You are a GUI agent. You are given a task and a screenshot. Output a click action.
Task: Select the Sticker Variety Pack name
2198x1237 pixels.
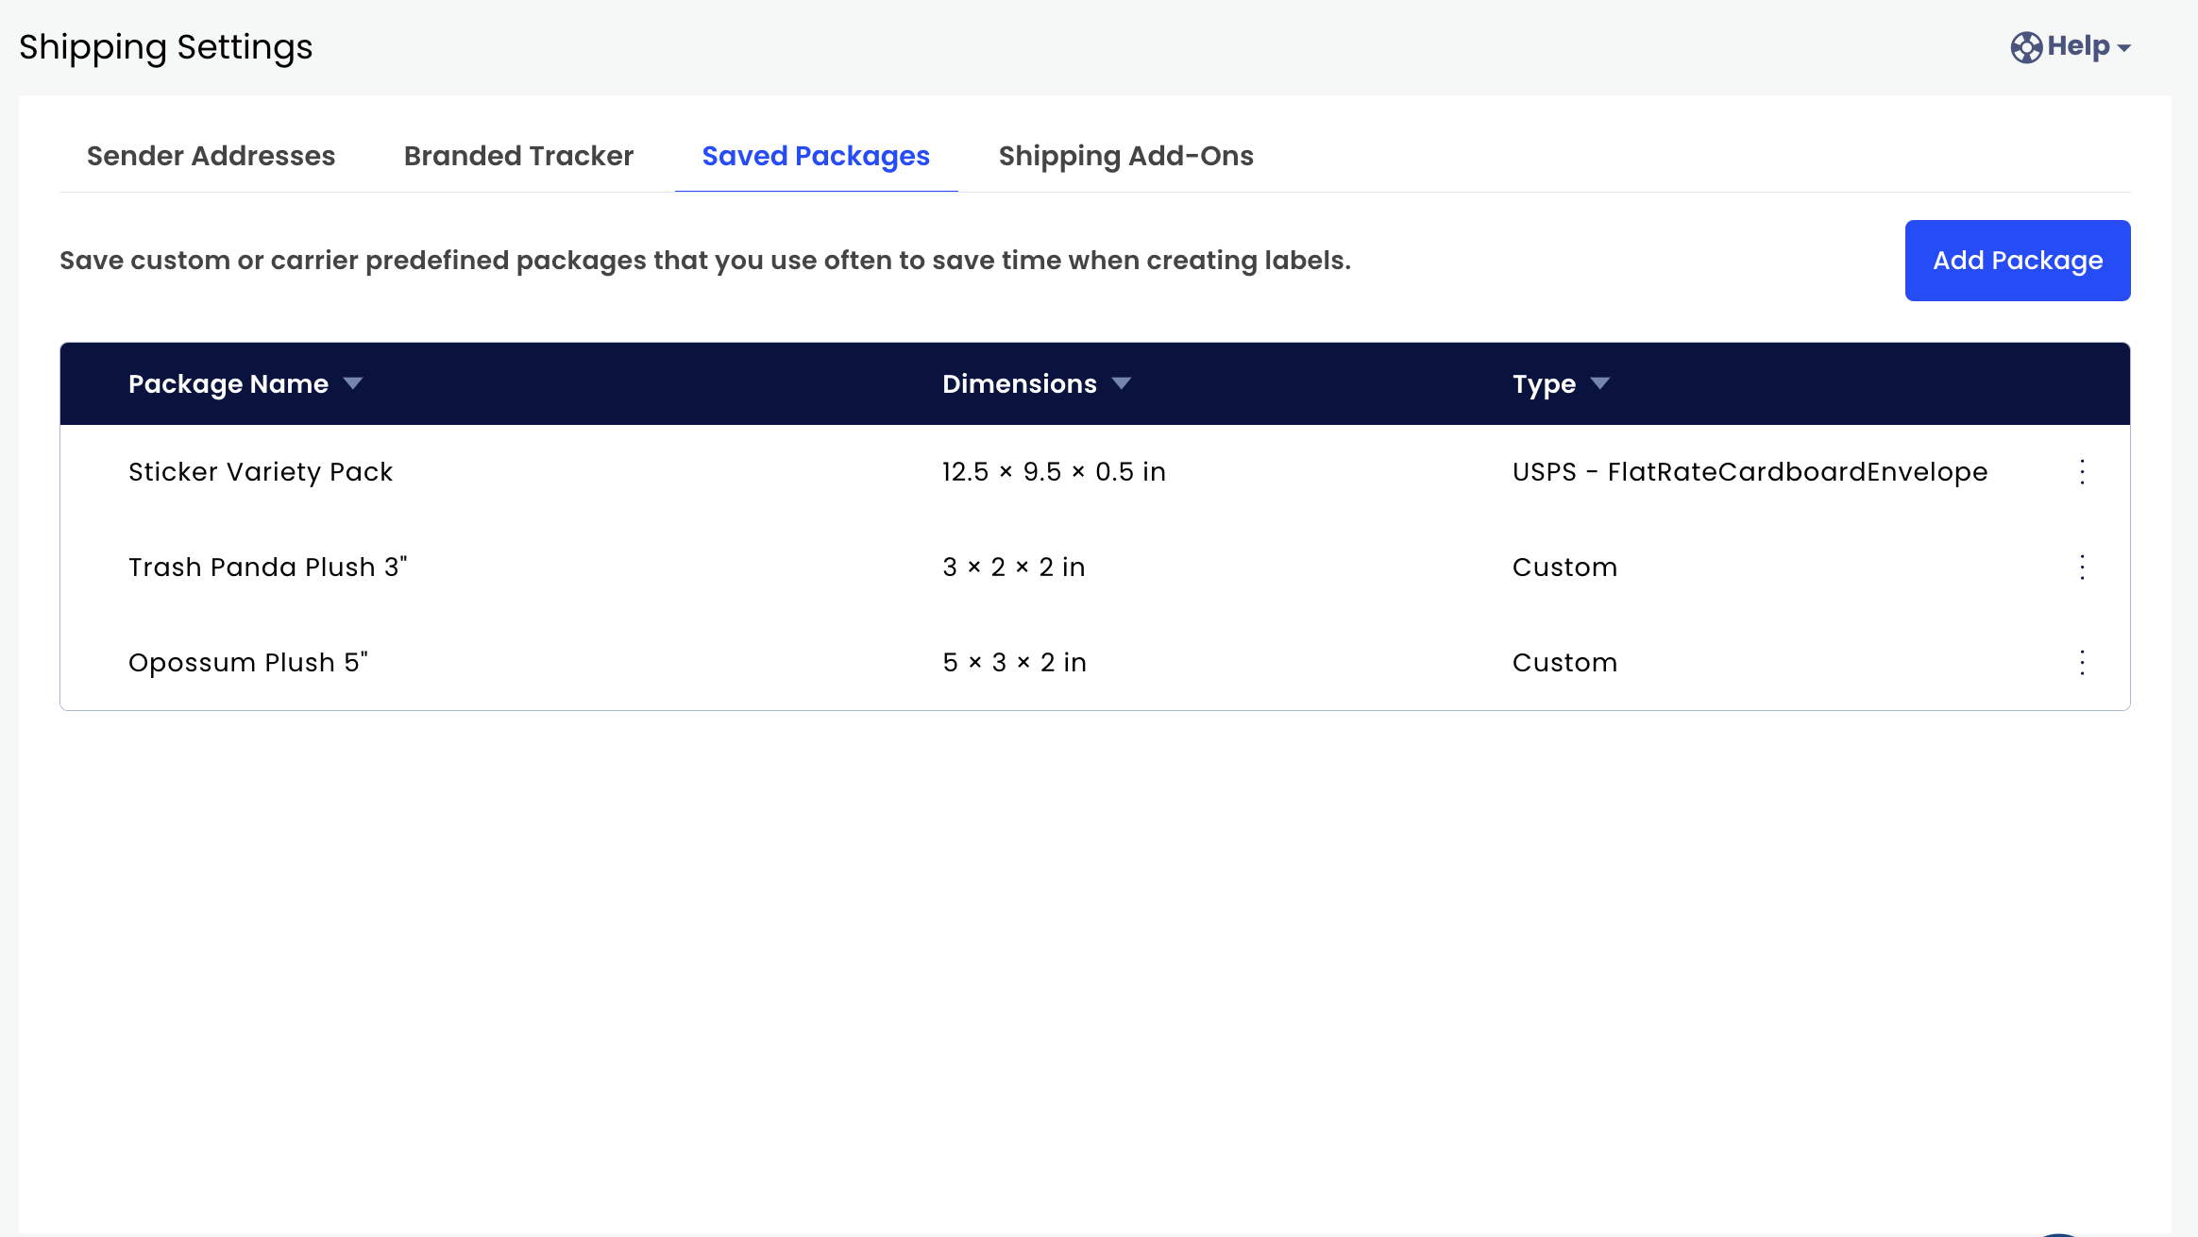[x=261, y=472]
